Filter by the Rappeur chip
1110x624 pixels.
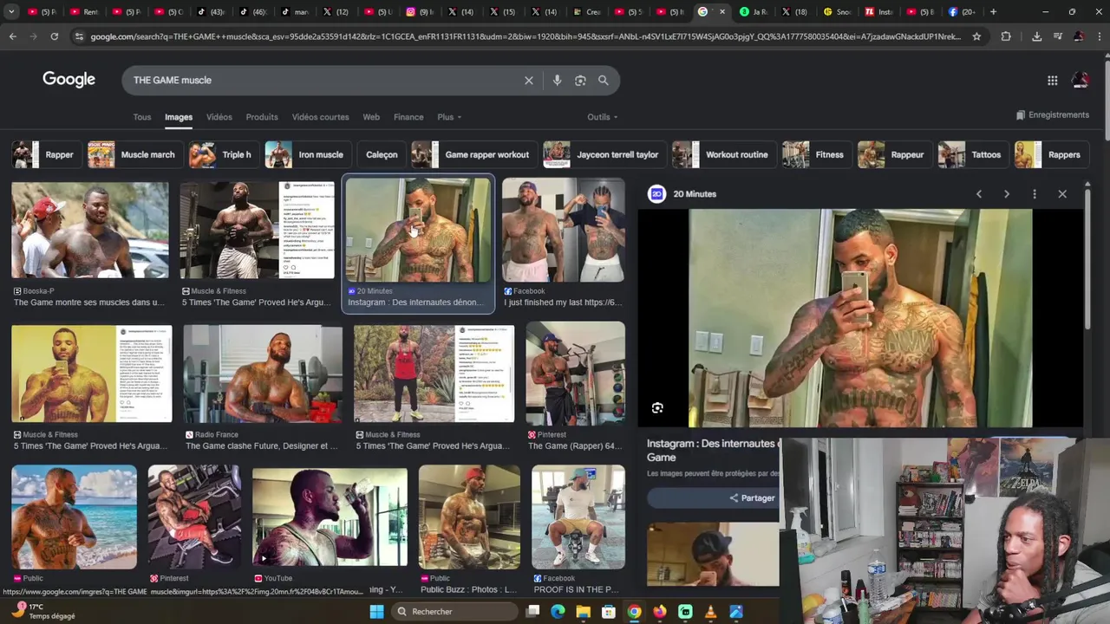pos(893,154)
